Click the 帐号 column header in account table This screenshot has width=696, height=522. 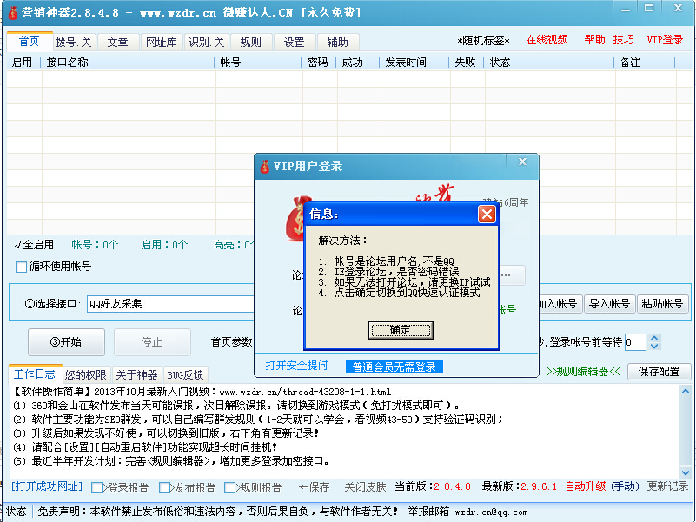(230, 63)
